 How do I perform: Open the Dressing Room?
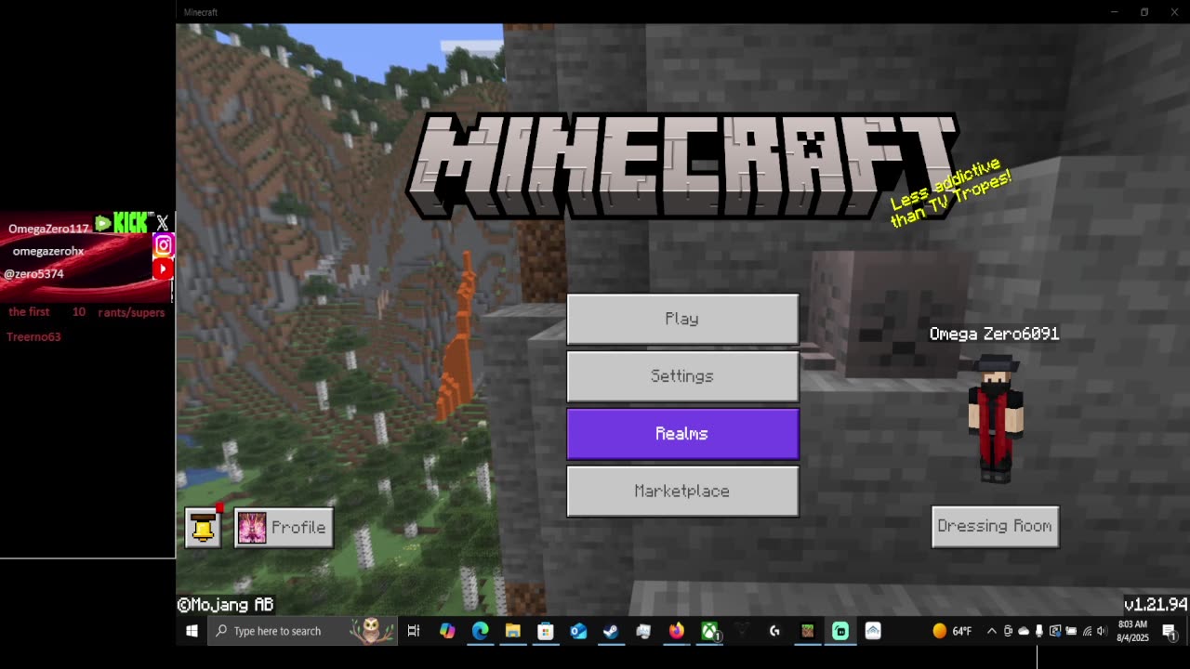tap(995, 526)
